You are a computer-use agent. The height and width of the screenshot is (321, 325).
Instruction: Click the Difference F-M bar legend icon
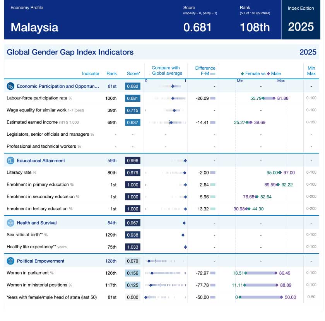coord(212,73)
